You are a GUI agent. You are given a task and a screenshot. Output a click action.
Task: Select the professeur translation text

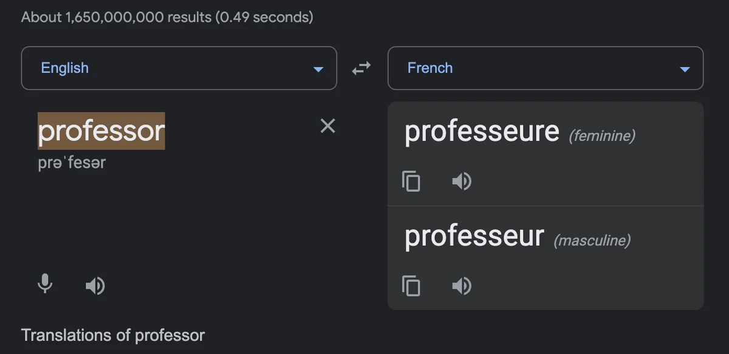(474, 236)
